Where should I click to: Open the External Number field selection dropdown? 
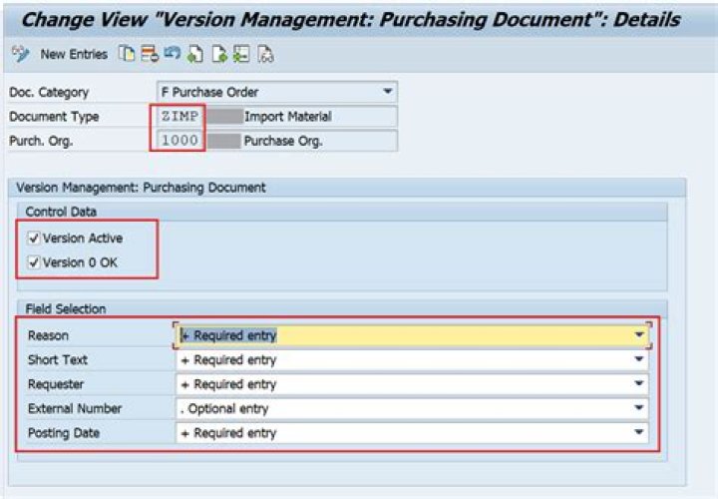pos(639,408)
